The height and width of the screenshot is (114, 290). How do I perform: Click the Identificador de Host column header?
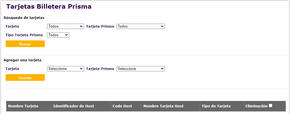pyautogui.click(x=73, y=106)
